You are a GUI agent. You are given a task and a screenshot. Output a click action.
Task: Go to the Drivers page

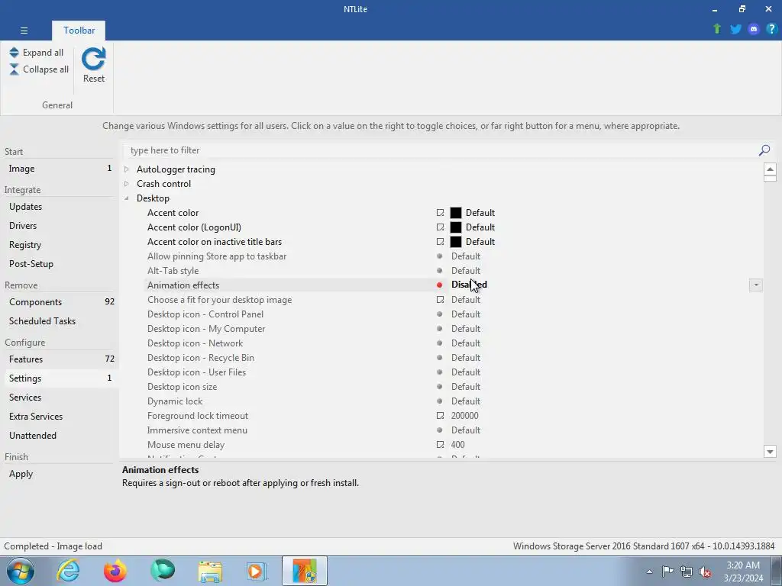60,226
